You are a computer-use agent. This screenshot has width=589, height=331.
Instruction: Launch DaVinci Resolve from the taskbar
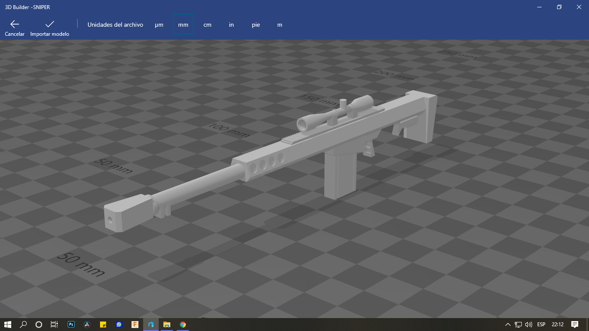pyautogui.click(x=87, y=325)
